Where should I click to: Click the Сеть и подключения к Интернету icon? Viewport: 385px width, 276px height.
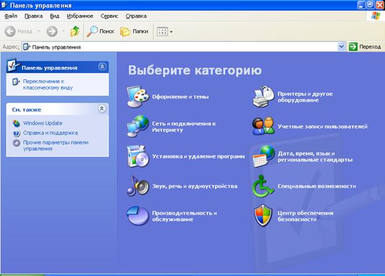[137, 126]
